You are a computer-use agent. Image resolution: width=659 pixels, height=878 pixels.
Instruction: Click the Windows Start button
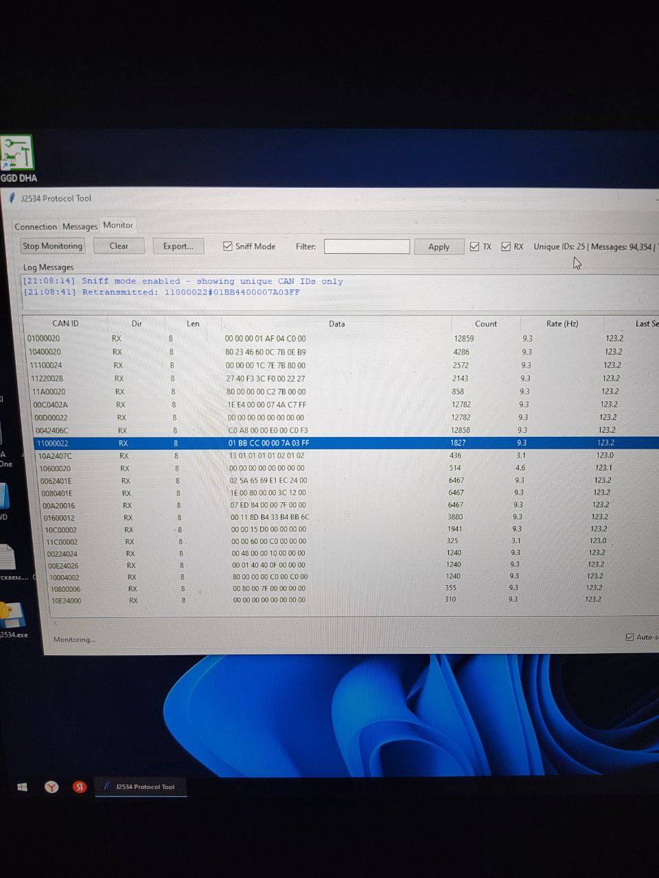22,787
